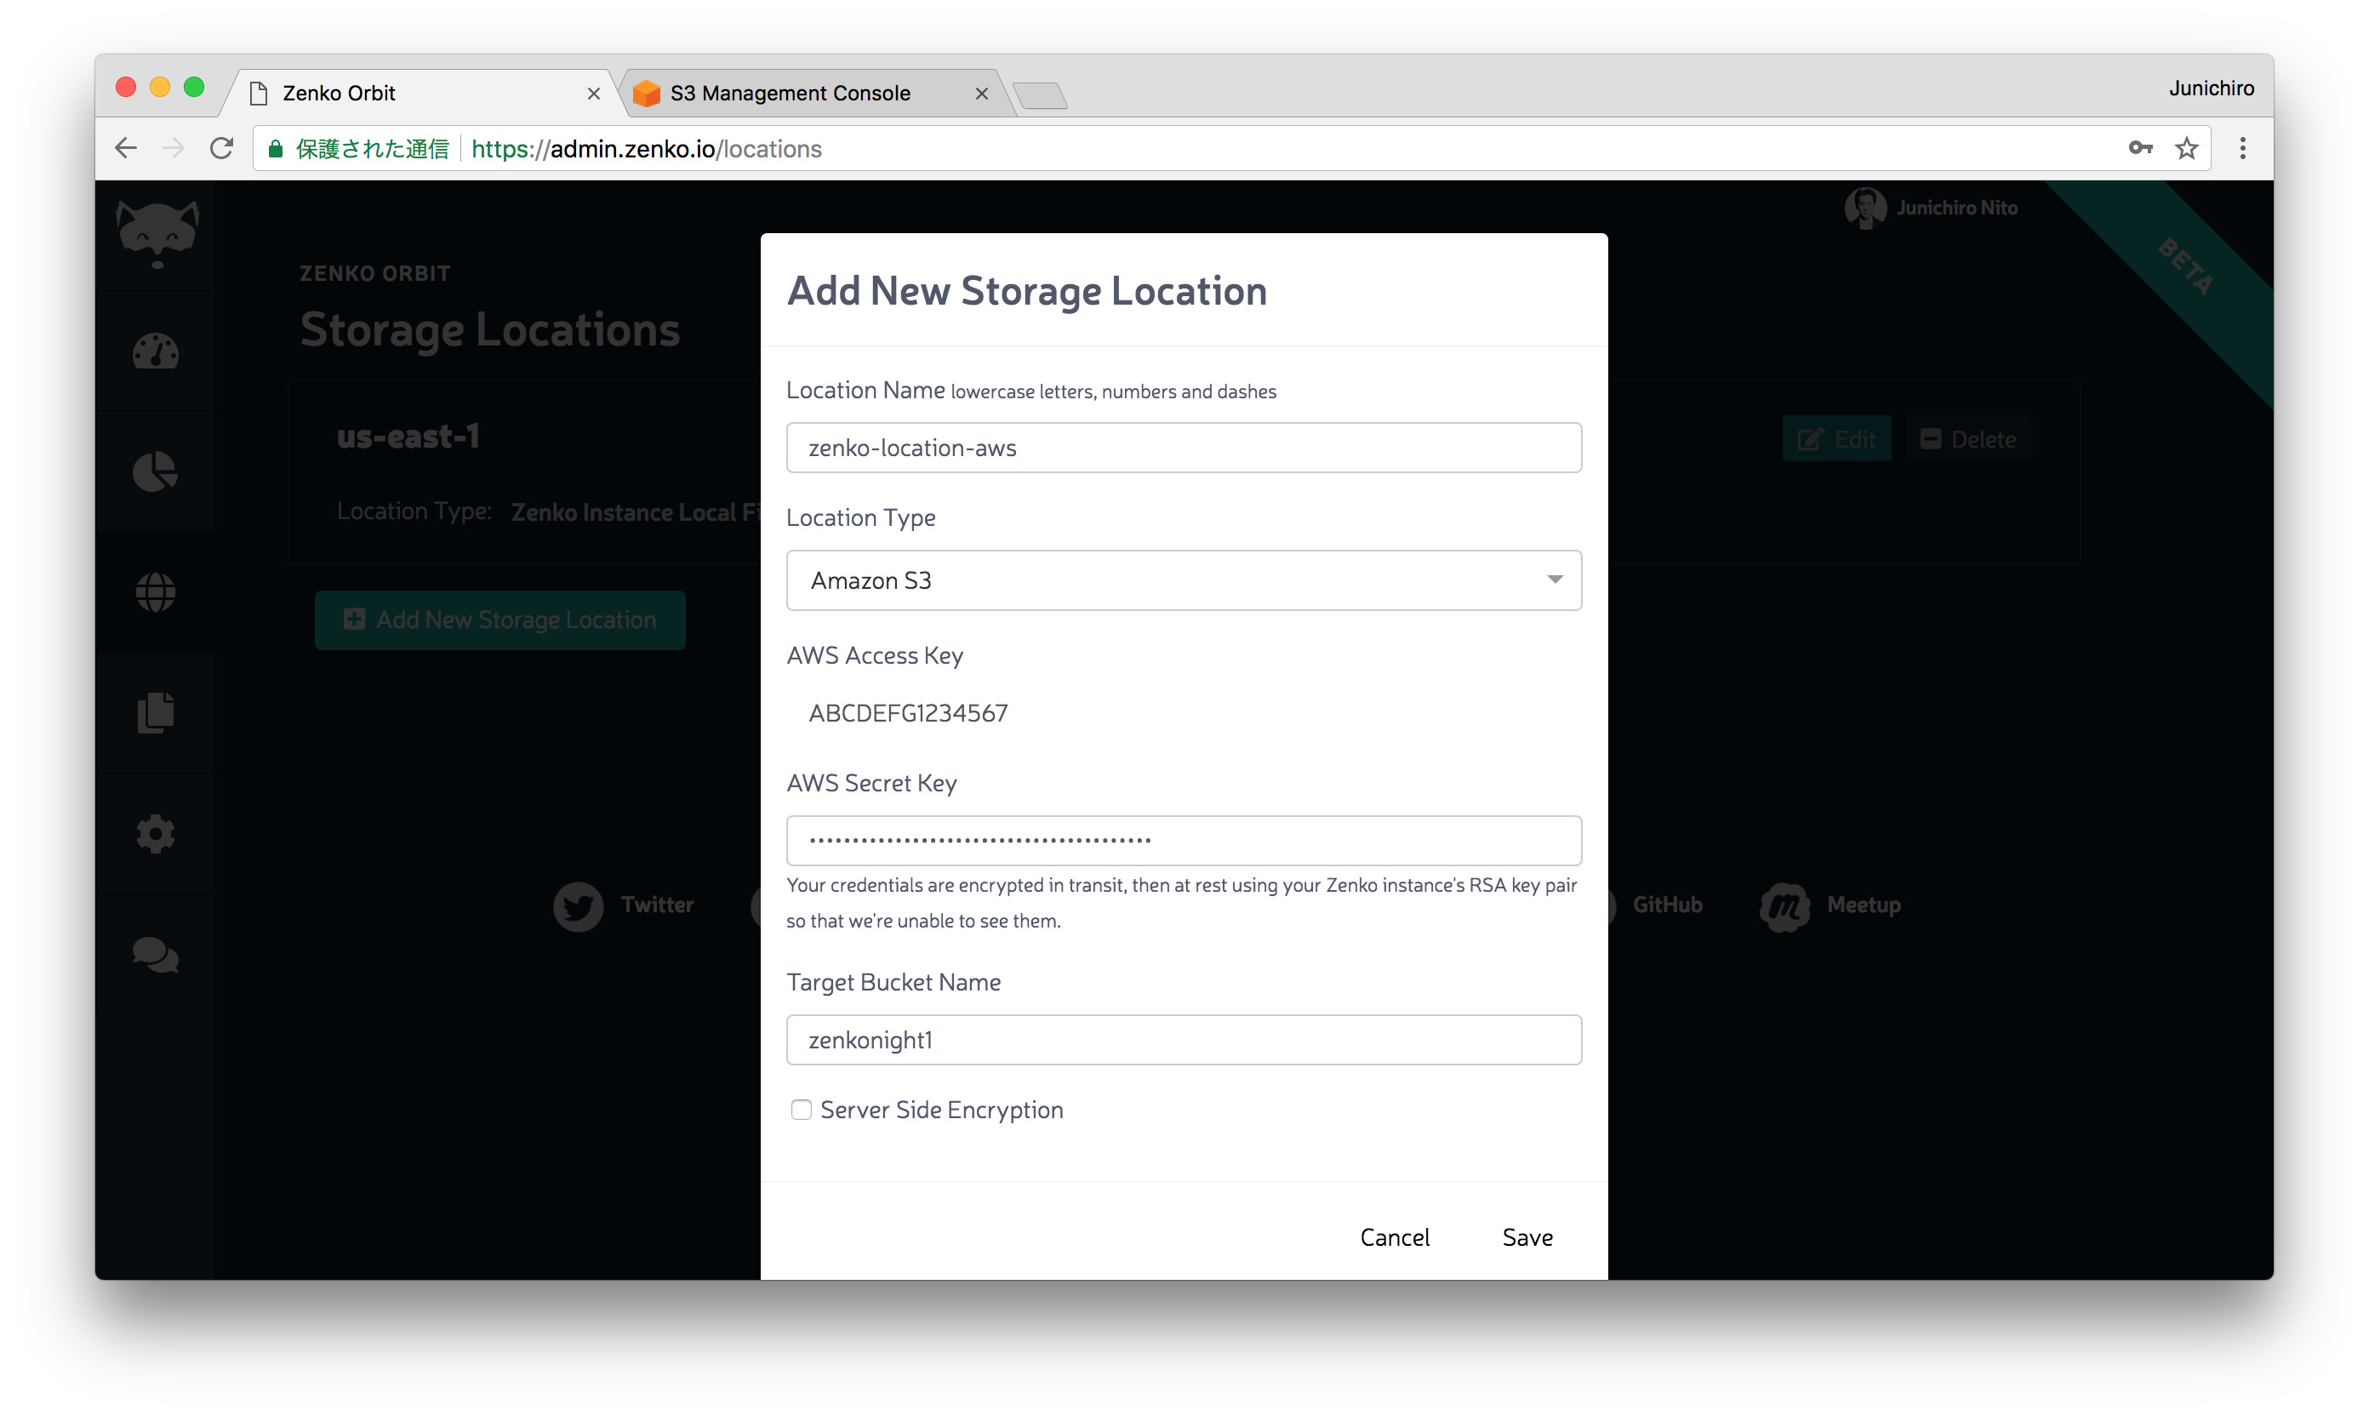The width and height of the screenshot is (2369, 1416).
Task: Reload the current page
Action: [222, 149]
